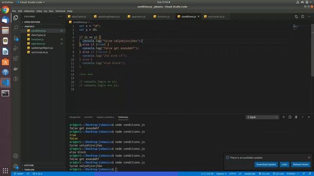The height and width of the screenshot is (176, 314).
Task: Click the Later button in update notification
Action: pyautogui.click(x=285, y=164)
